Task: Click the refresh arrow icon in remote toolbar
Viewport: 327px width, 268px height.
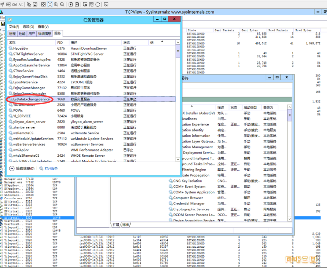Action: point(98,5)
